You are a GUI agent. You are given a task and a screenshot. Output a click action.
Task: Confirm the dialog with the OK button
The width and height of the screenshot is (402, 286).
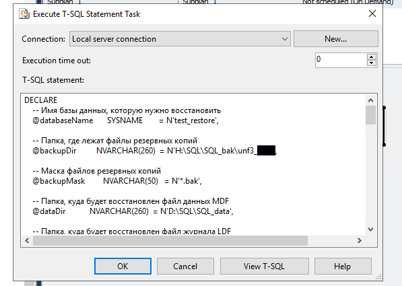[x=123, y=266]
